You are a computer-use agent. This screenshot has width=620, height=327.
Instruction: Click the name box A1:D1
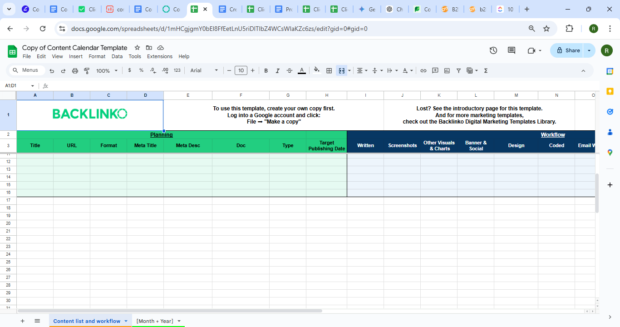pos(20,85)
